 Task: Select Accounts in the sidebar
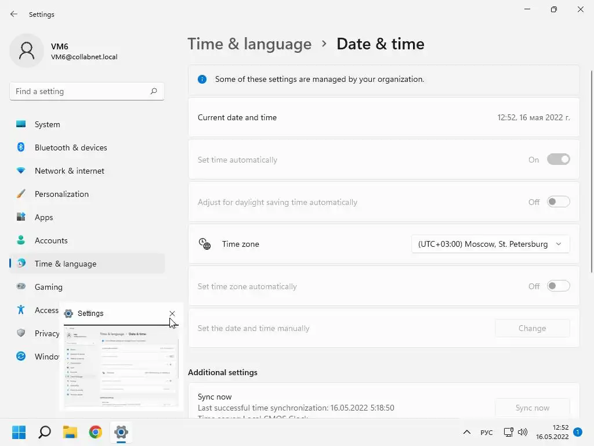coord(87,240)
